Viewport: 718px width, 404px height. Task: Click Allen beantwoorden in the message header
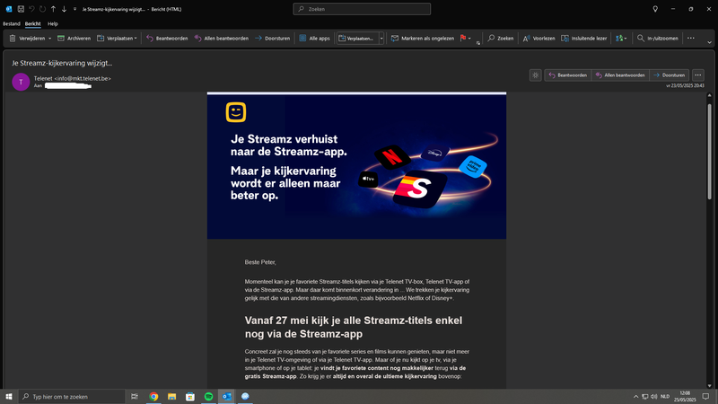[x=620, y=75]
